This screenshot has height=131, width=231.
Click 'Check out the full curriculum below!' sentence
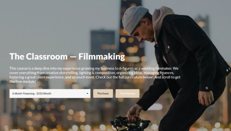point(125,77)
